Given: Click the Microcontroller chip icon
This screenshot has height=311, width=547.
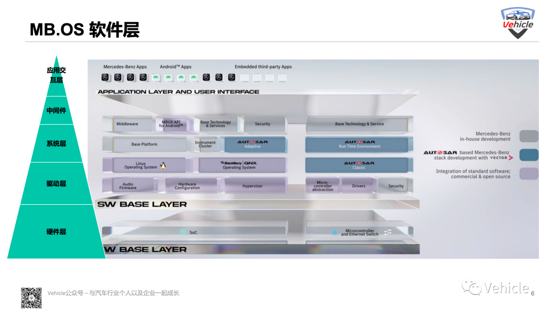Looking at the screenshot, I should (335, 232).
